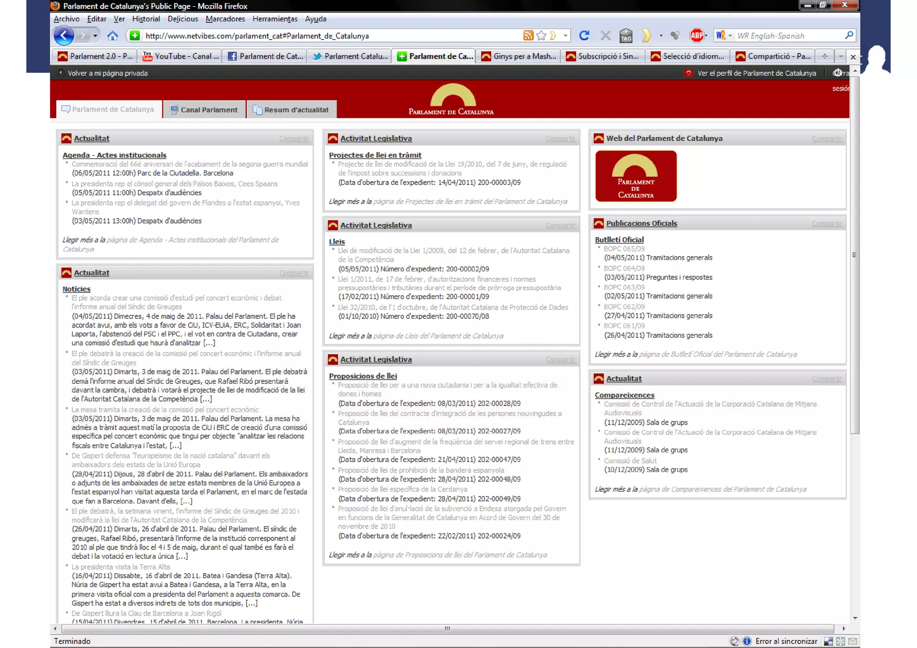The width and height of the screenshot is (917, 648).
Task: Click the Web del Parlament widget icon
Action: (x=599, y=138)
